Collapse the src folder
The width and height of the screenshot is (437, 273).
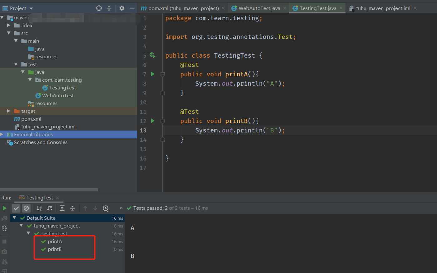tap(9, 33)
